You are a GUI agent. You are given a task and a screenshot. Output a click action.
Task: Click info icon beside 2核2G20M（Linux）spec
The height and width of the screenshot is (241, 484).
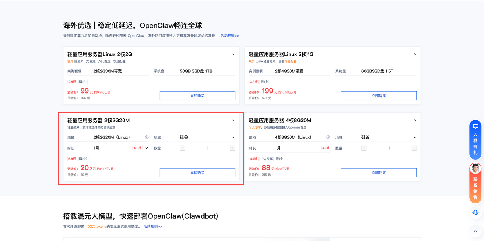coord(147,137)
